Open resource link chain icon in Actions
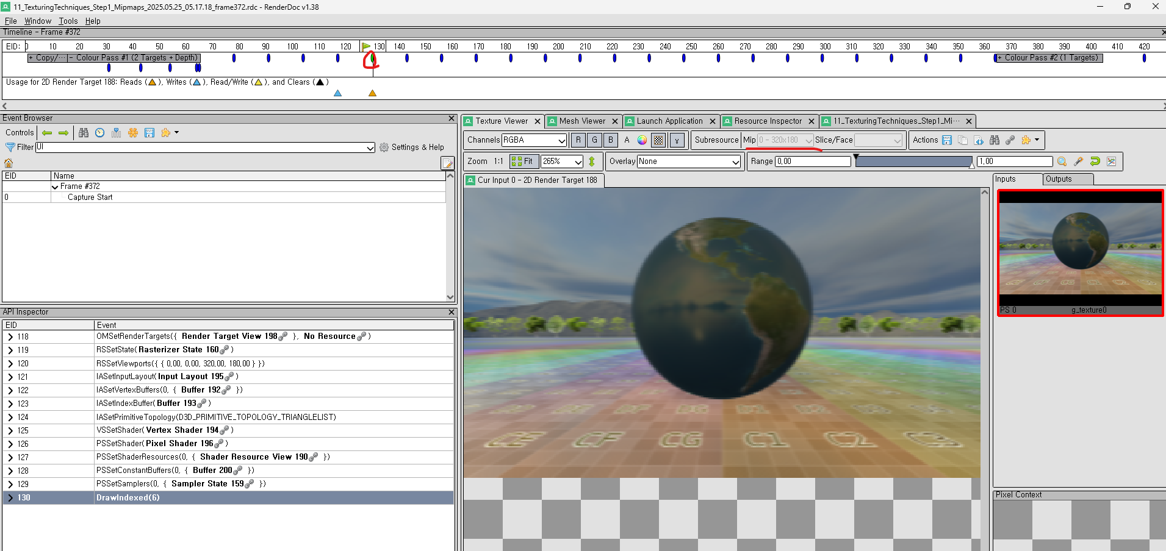 point(1010,140)
